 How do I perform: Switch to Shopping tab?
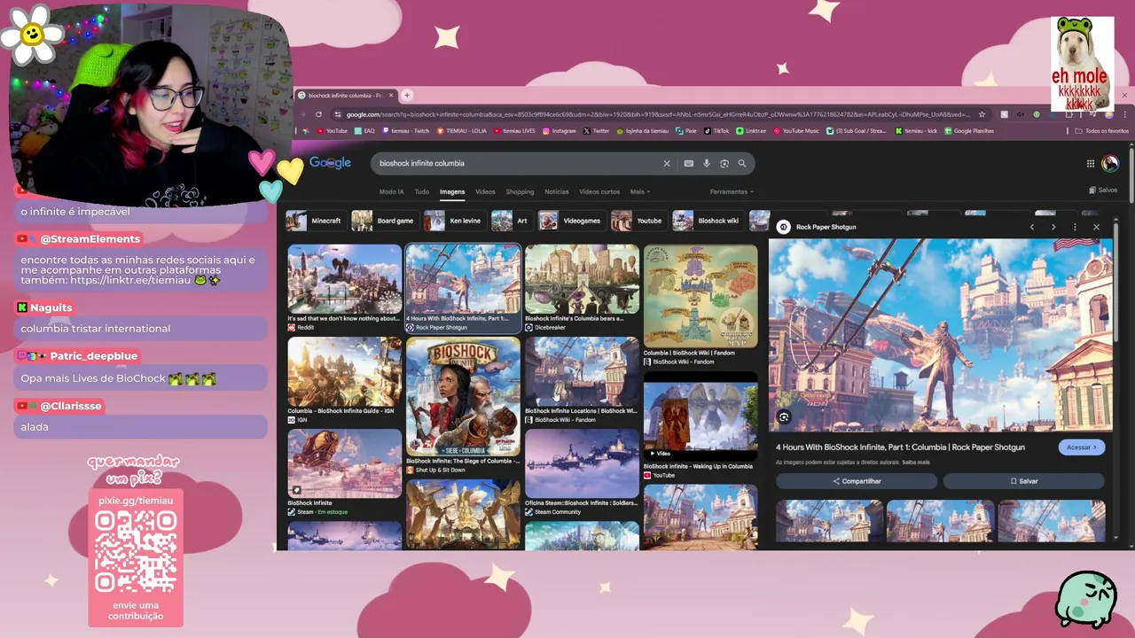520,191
